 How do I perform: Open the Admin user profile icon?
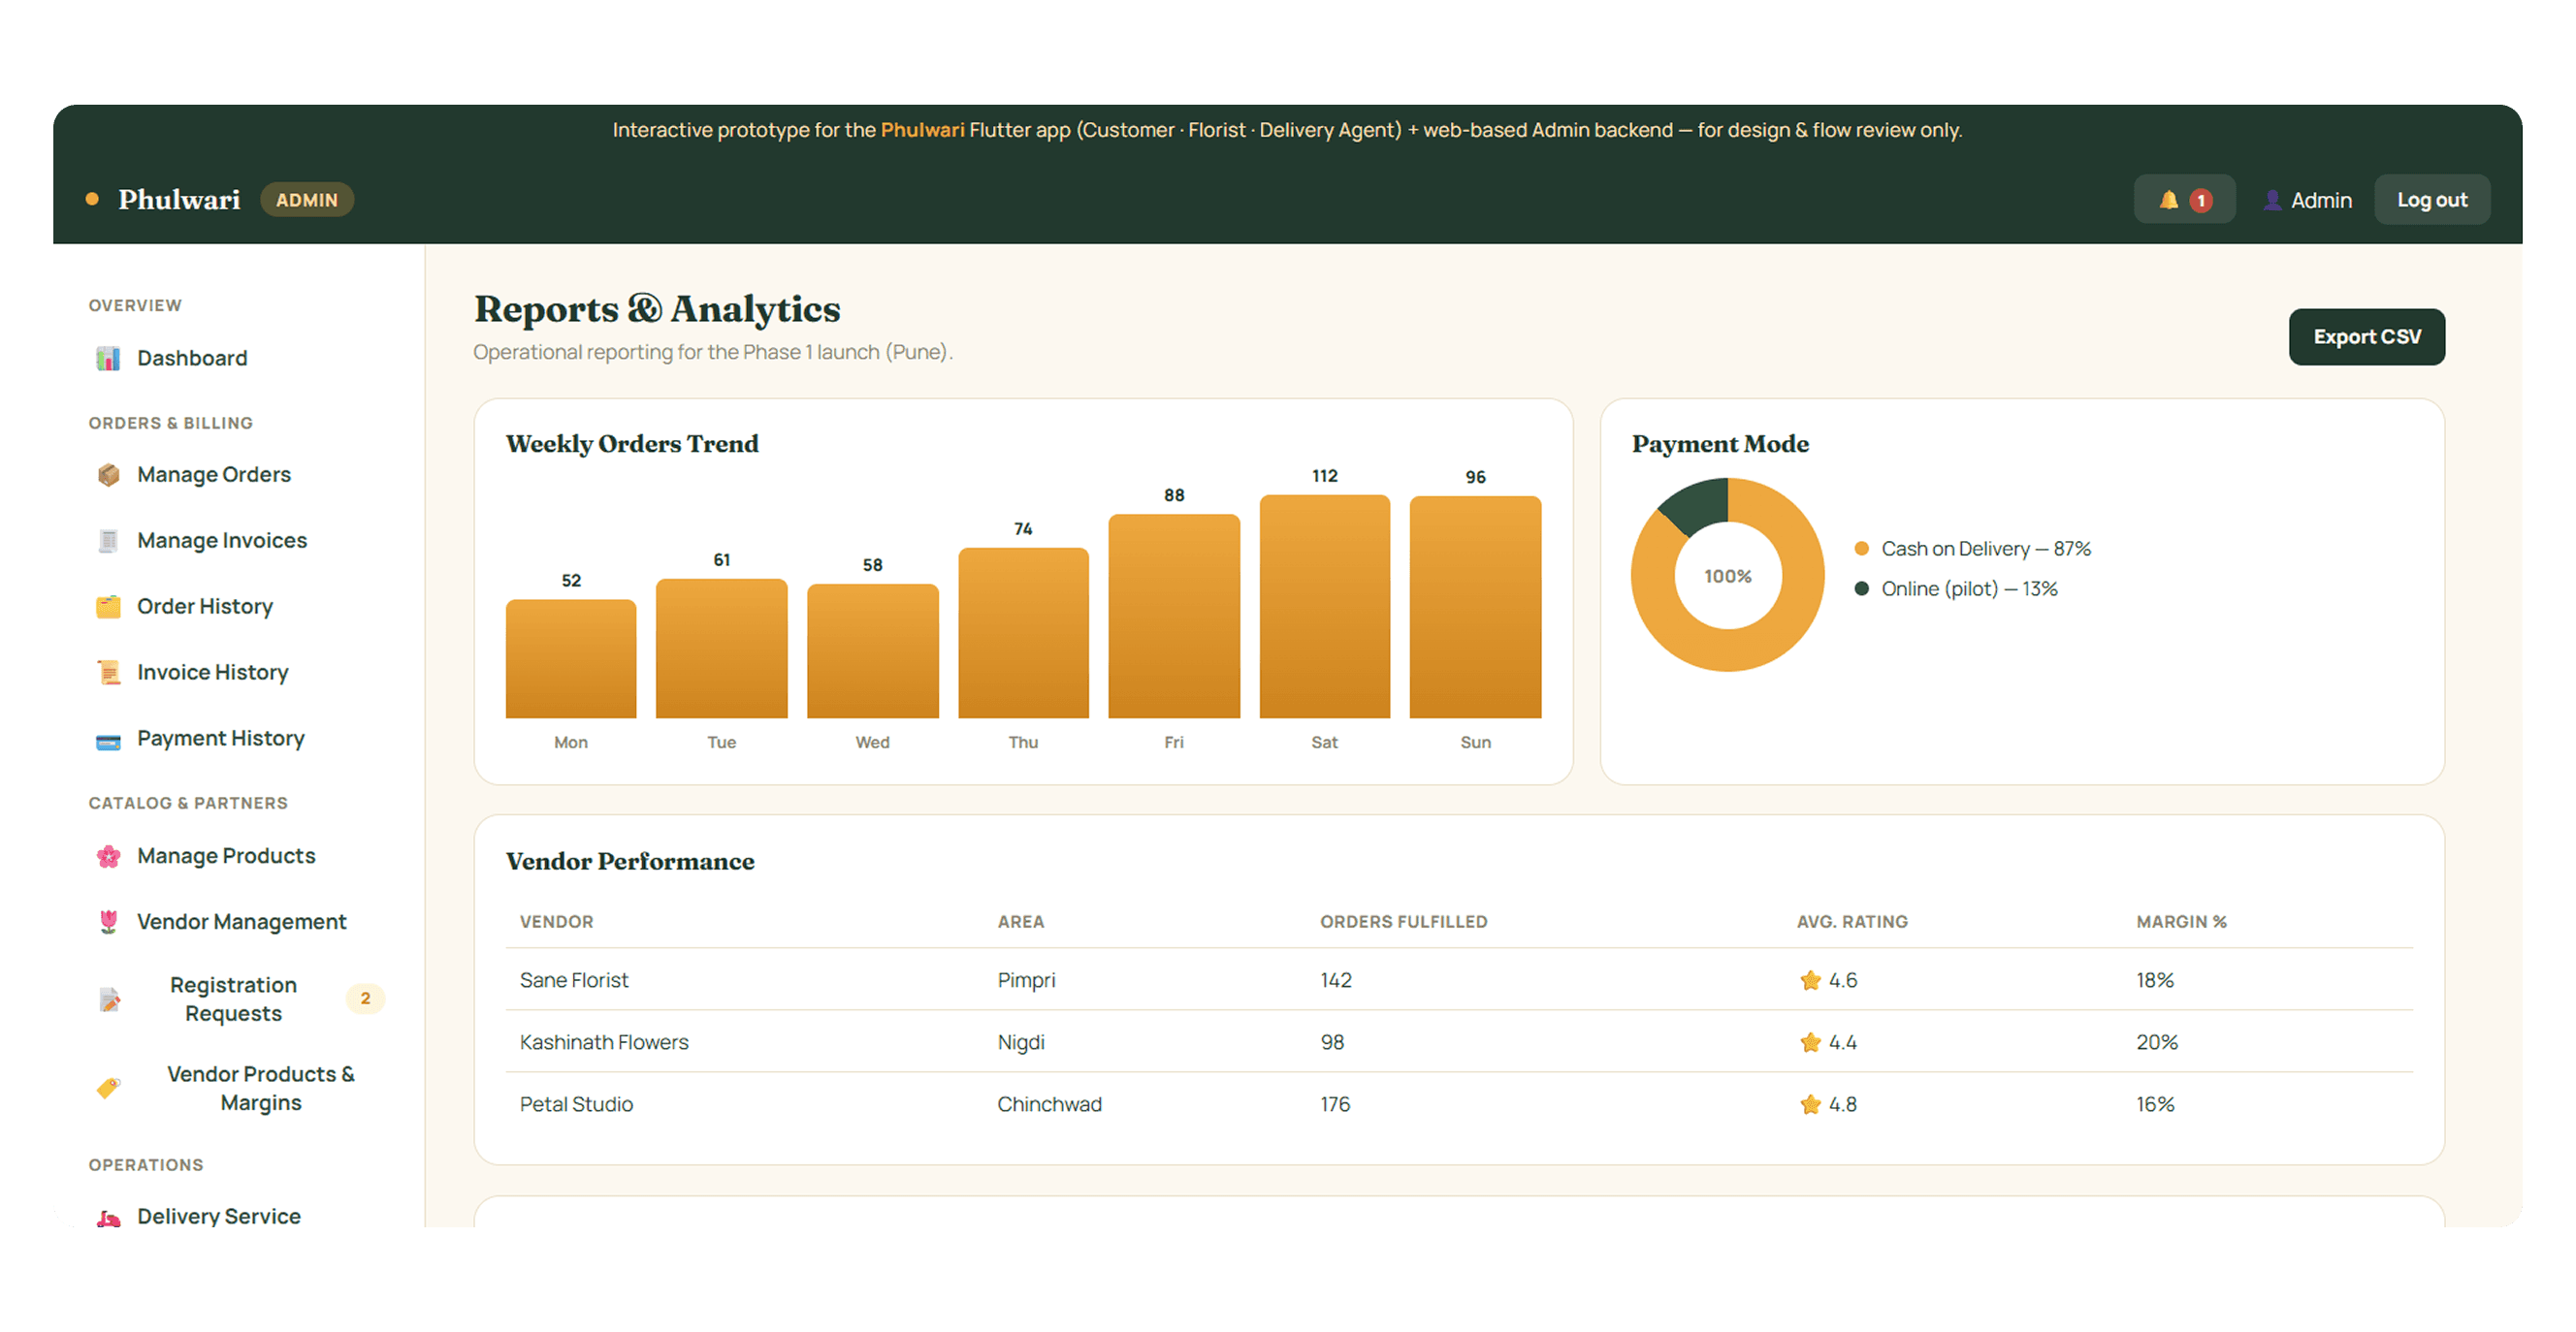(x=2272, y=200)
